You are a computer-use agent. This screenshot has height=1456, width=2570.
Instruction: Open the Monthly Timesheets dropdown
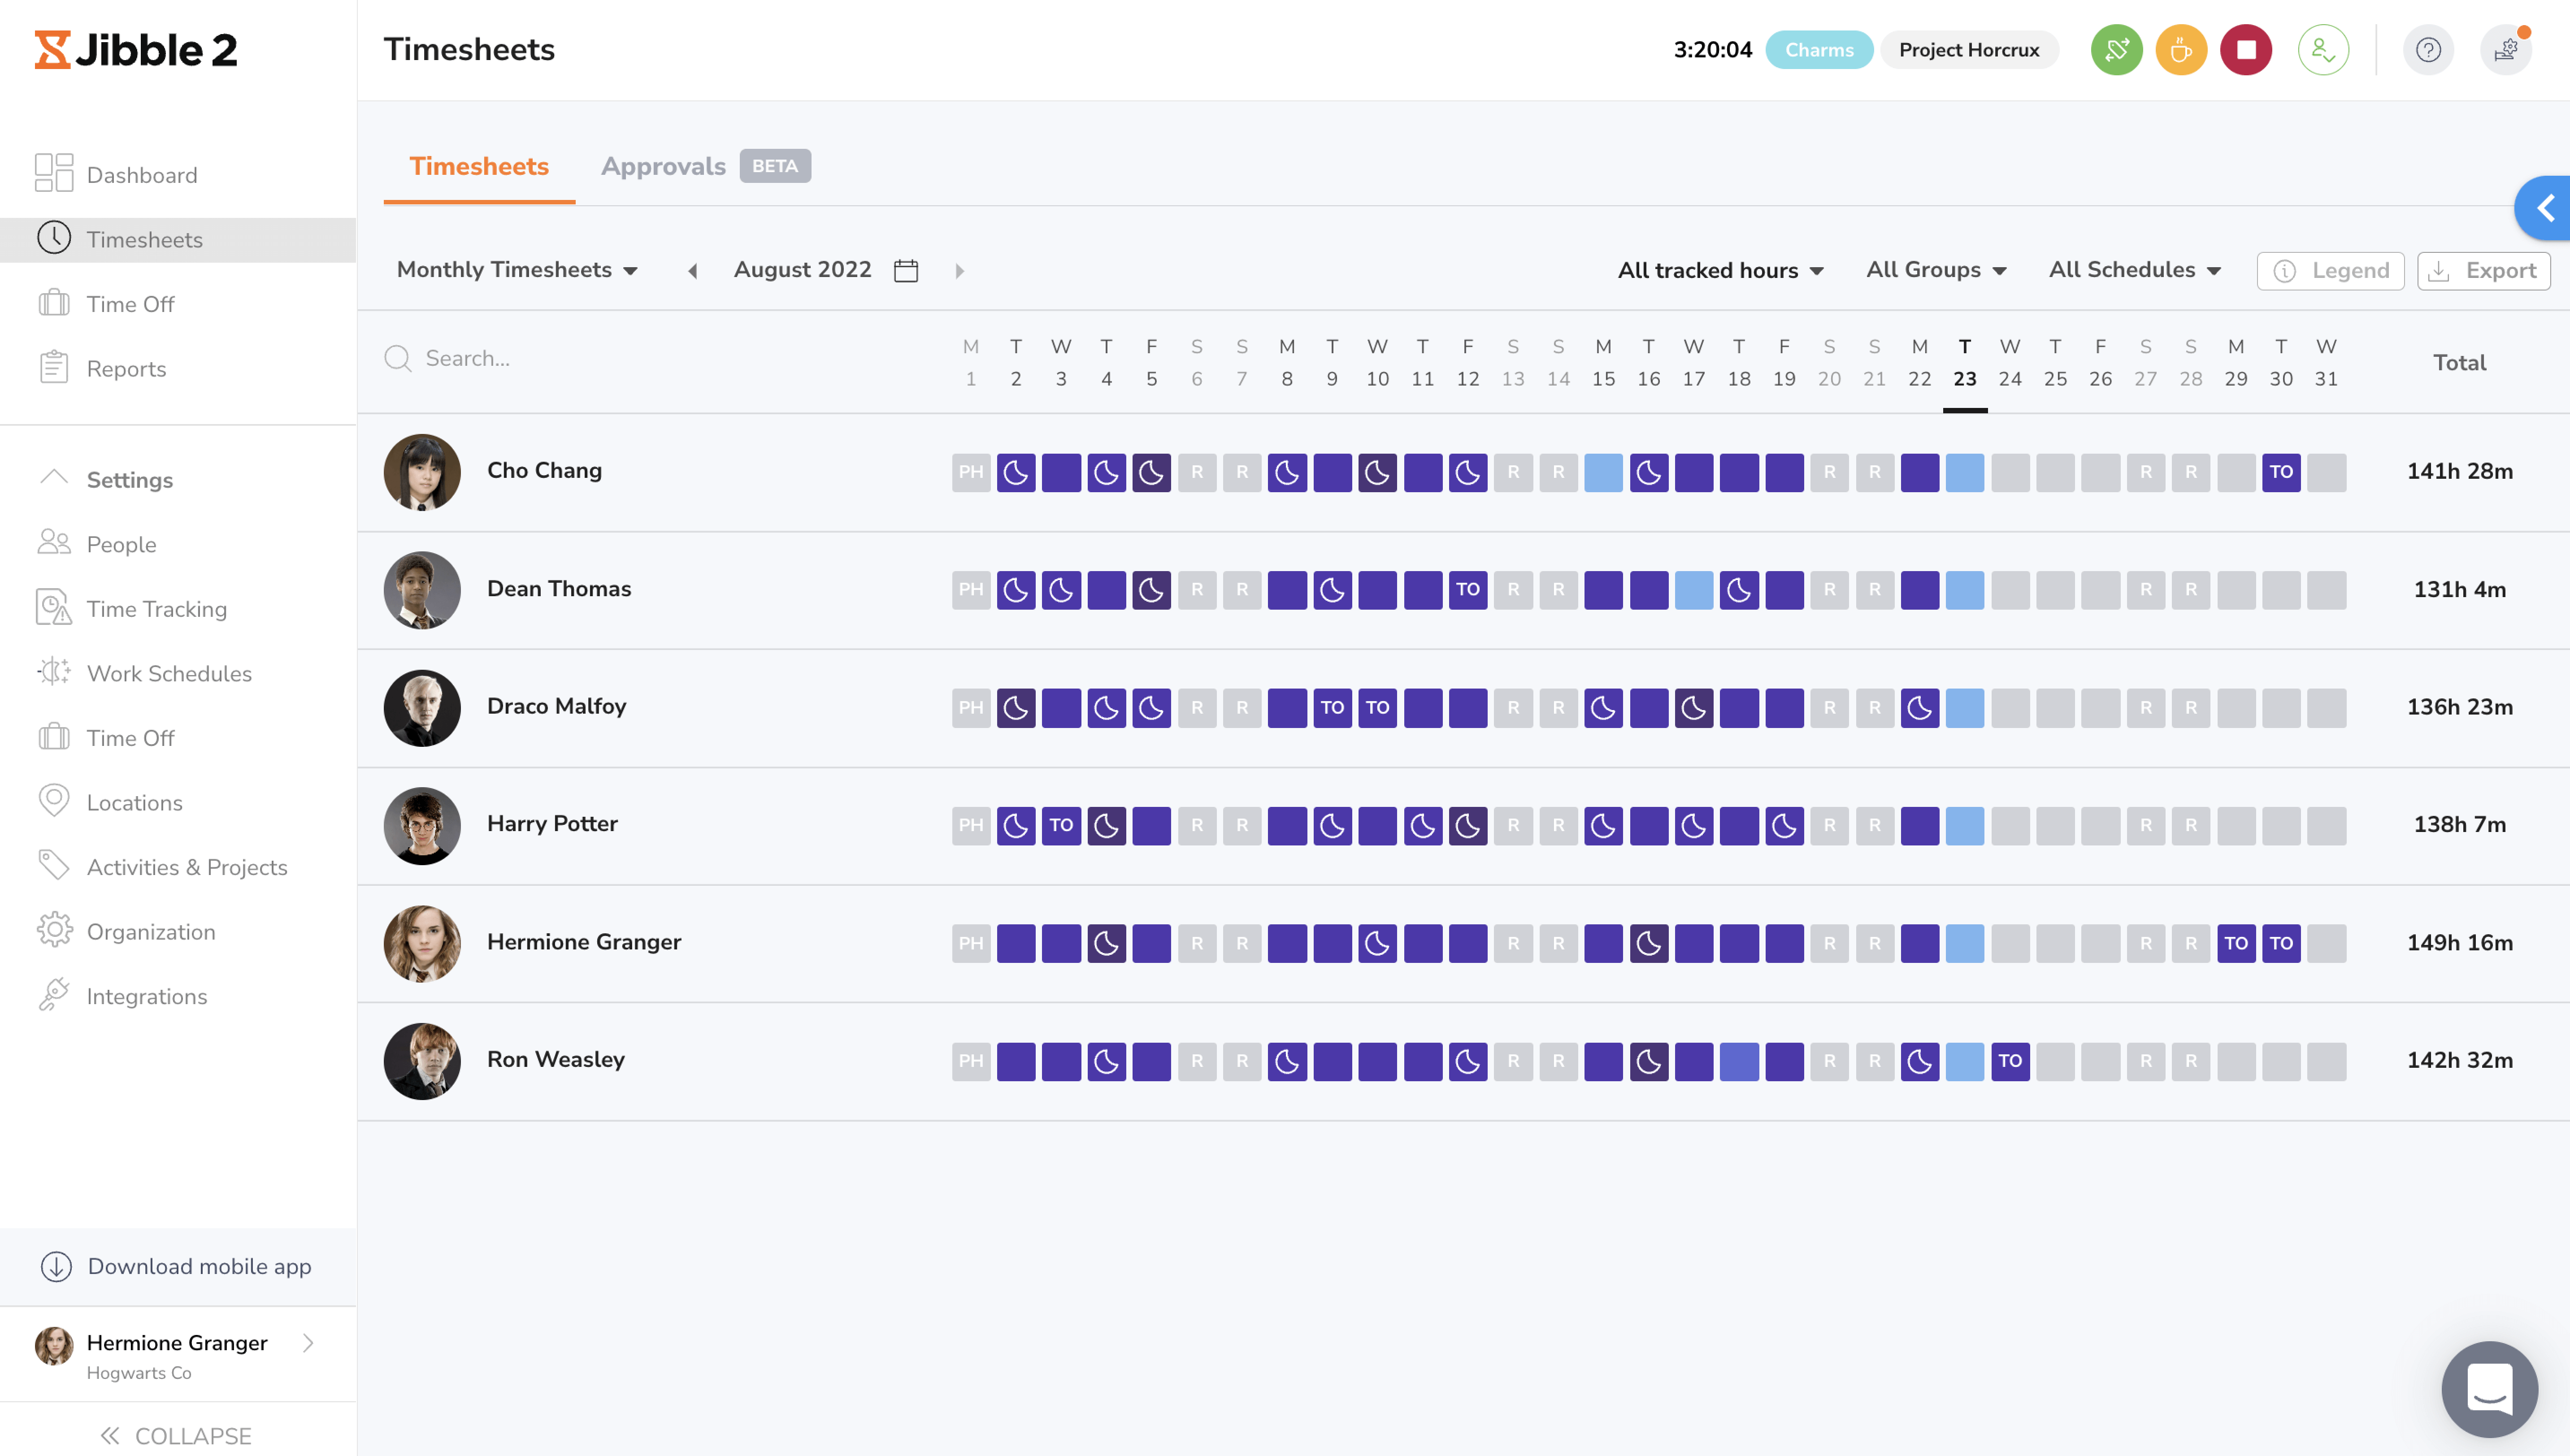(517, 270)
